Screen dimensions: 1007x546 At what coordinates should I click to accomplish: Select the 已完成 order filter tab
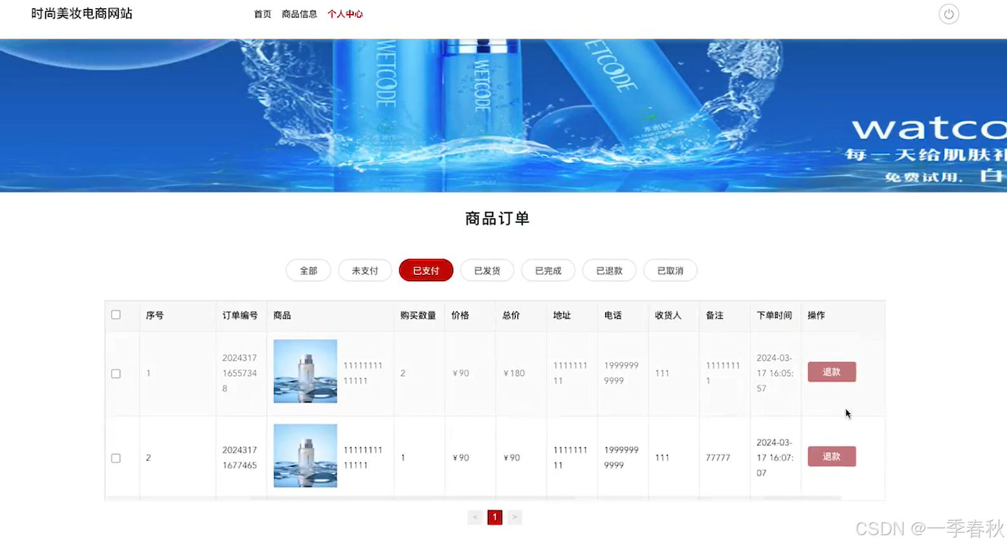point(548,270)
